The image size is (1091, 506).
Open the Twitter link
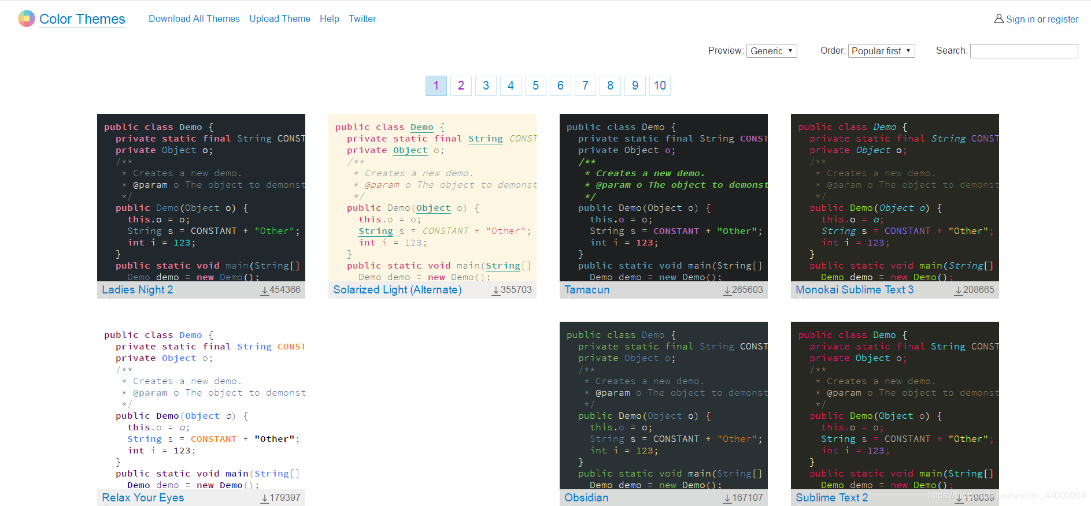coord(363,18)
